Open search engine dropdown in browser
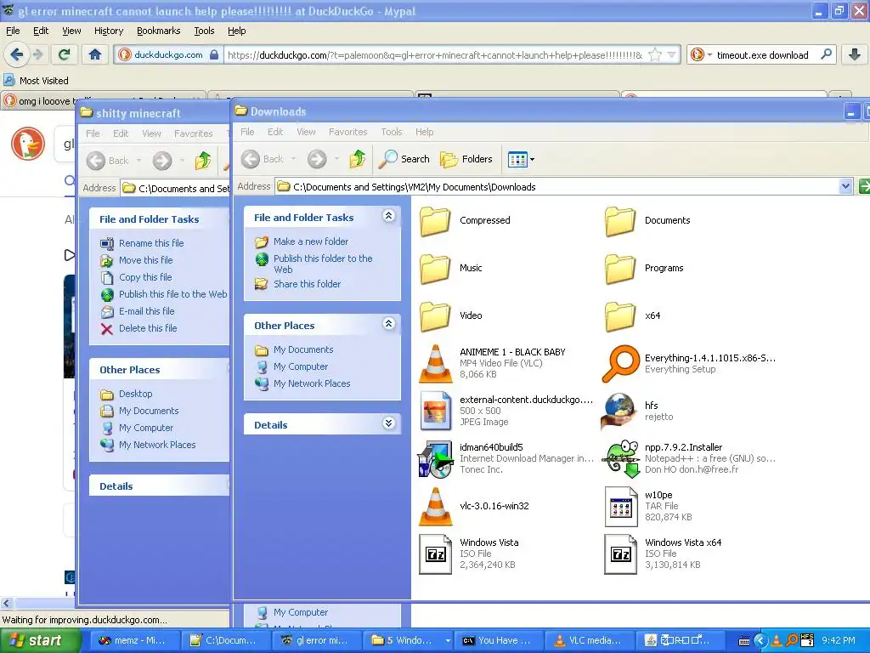This screenshot has height=653, width=870. pos(709,55)
